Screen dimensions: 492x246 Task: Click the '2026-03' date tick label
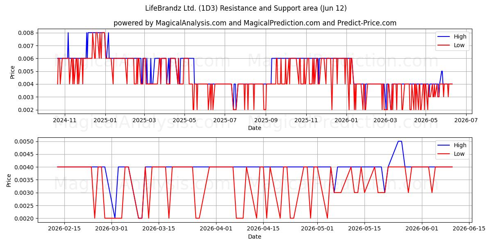385,120
